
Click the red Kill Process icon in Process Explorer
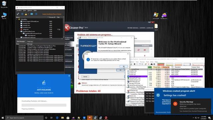(x=148, y=64)
